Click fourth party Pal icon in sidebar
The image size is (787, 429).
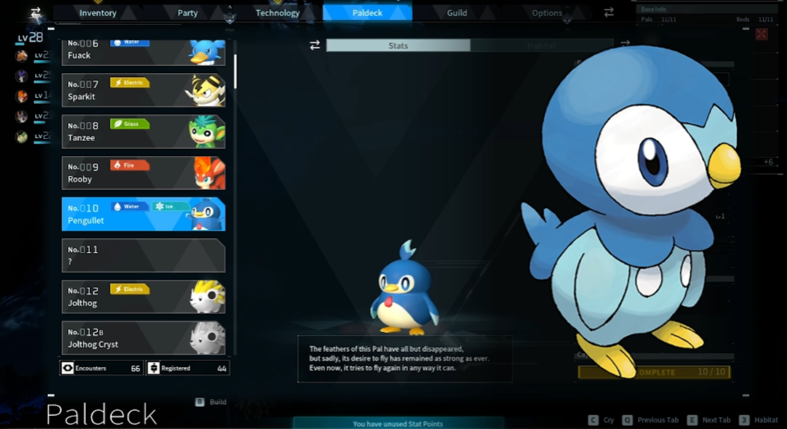coord(21,116)
